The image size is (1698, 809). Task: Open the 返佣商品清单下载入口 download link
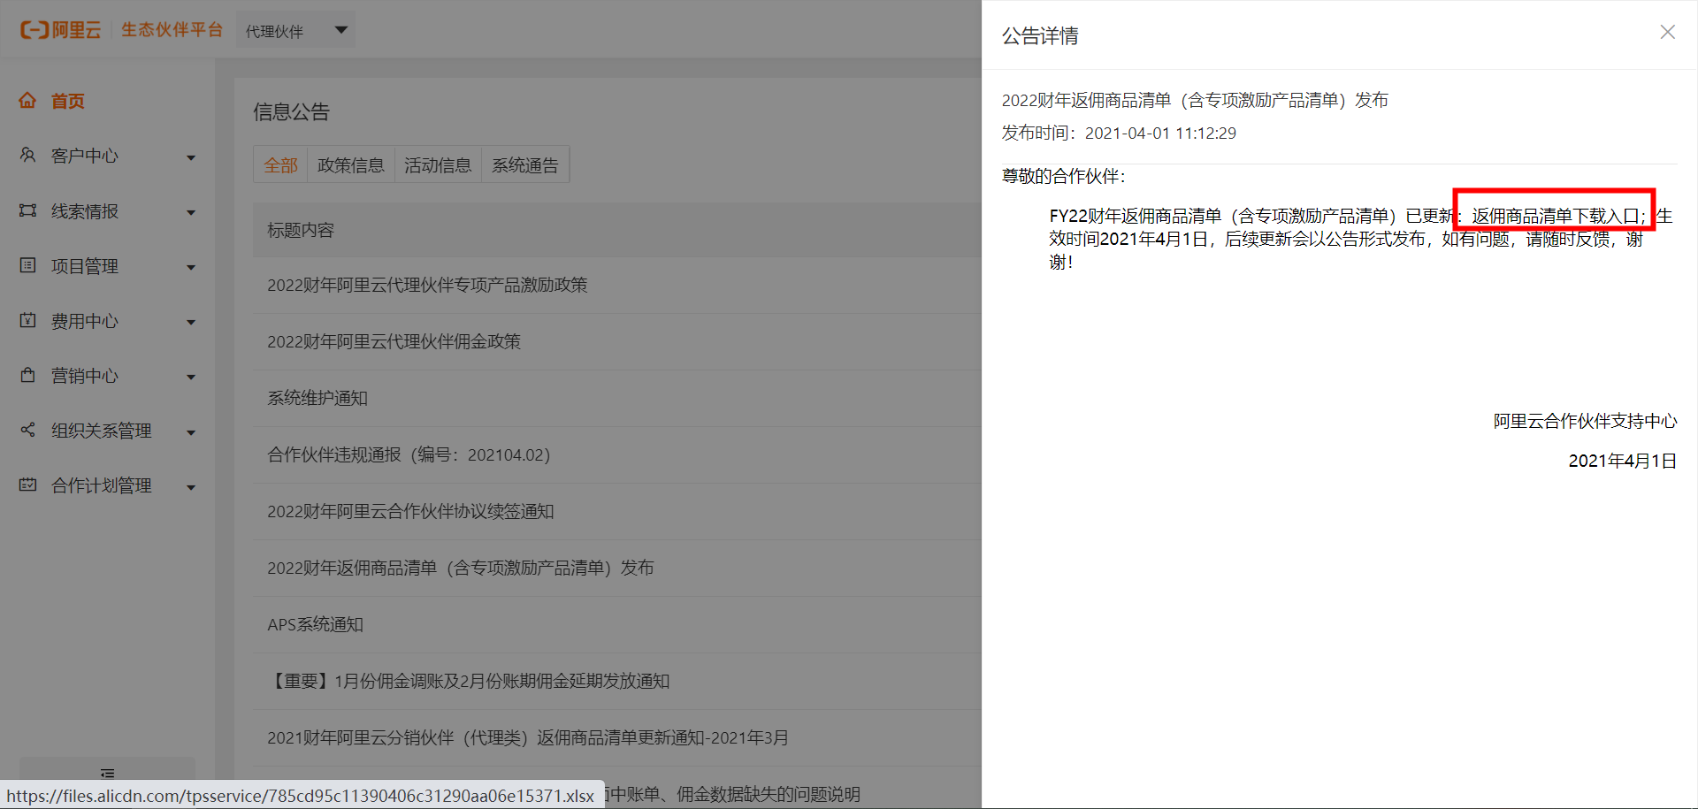tap(1555, 216)
